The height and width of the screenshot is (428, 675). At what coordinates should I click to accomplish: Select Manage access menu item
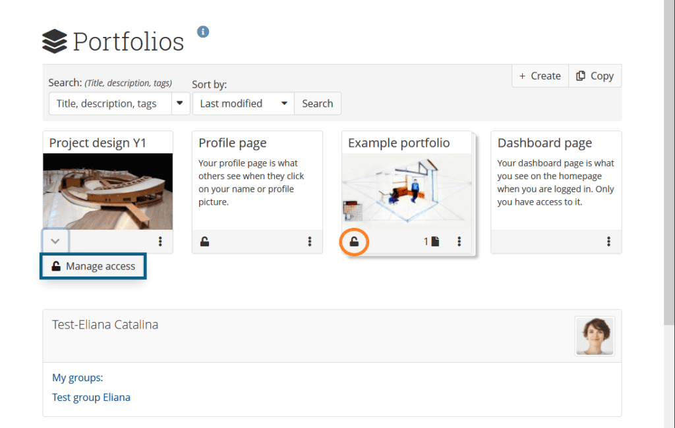click(x=93, y=267)
